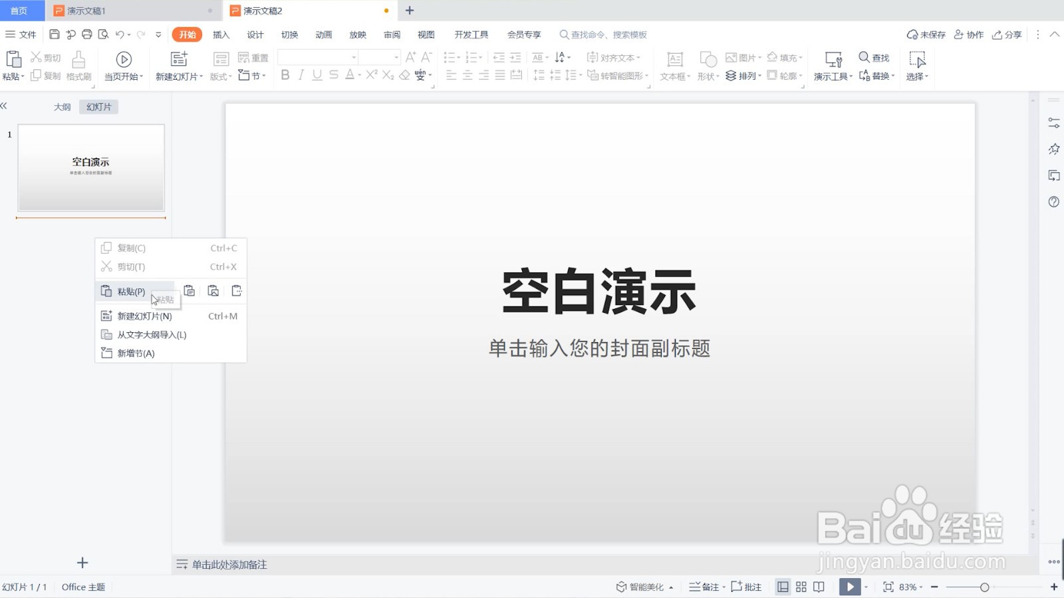Viewport: 1064px width, 598px height.
Task: Click the File (文件) menu button
Action: tap(21, 35)
